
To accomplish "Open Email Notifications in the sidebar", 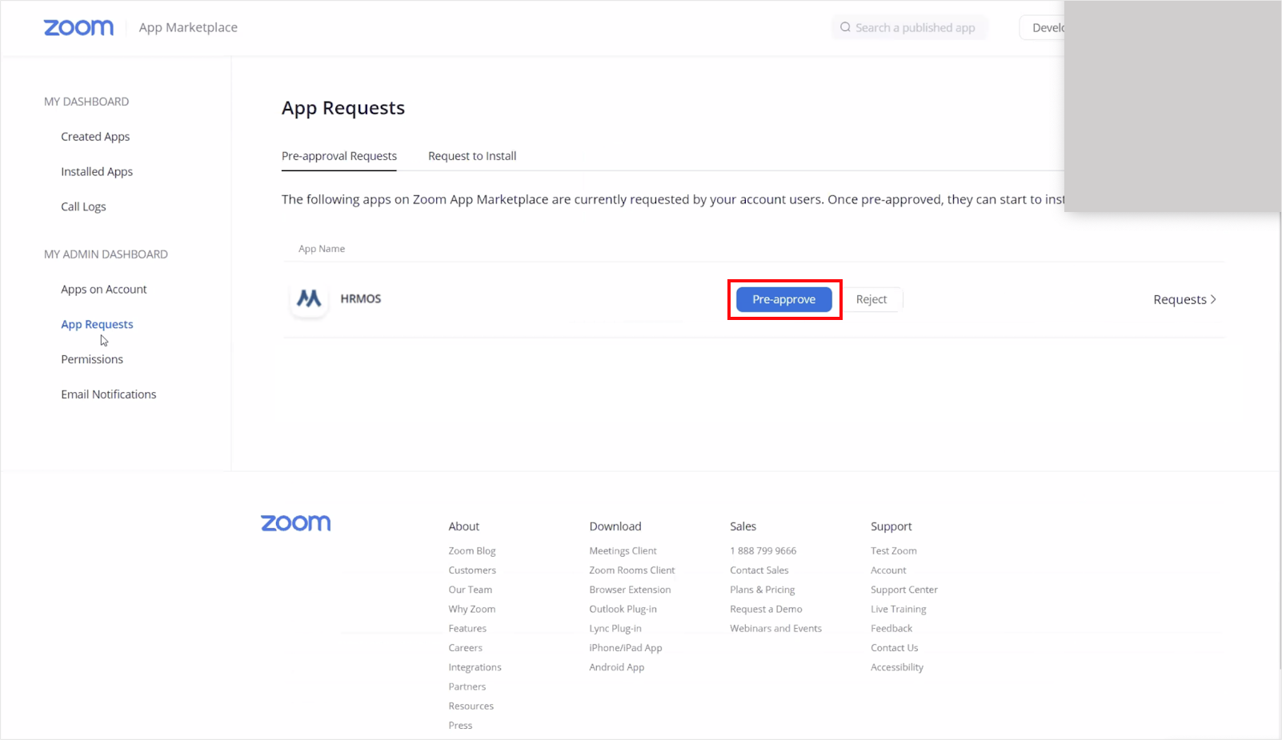I will pyautogui.click(x=109, y=394).
